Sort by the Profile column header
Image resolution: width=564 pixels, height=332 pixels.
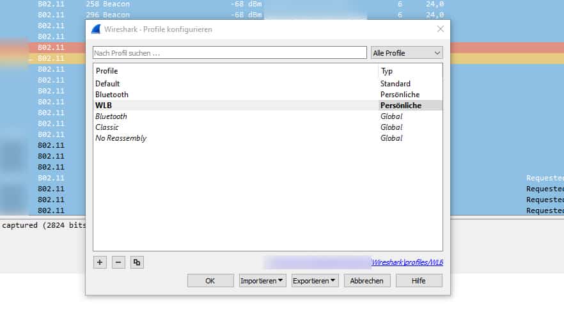235,71
